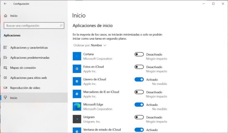The image size is (228, 133).
Task: Open Aplicaciones predeterminadas section
Action: pyautogui.click(x=34, y=57)
